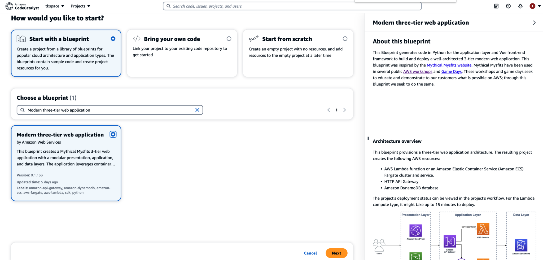Click the Amazon CodeCatalyst logo
The width and height of the screenshot is (543, 260).
(22, 6)
